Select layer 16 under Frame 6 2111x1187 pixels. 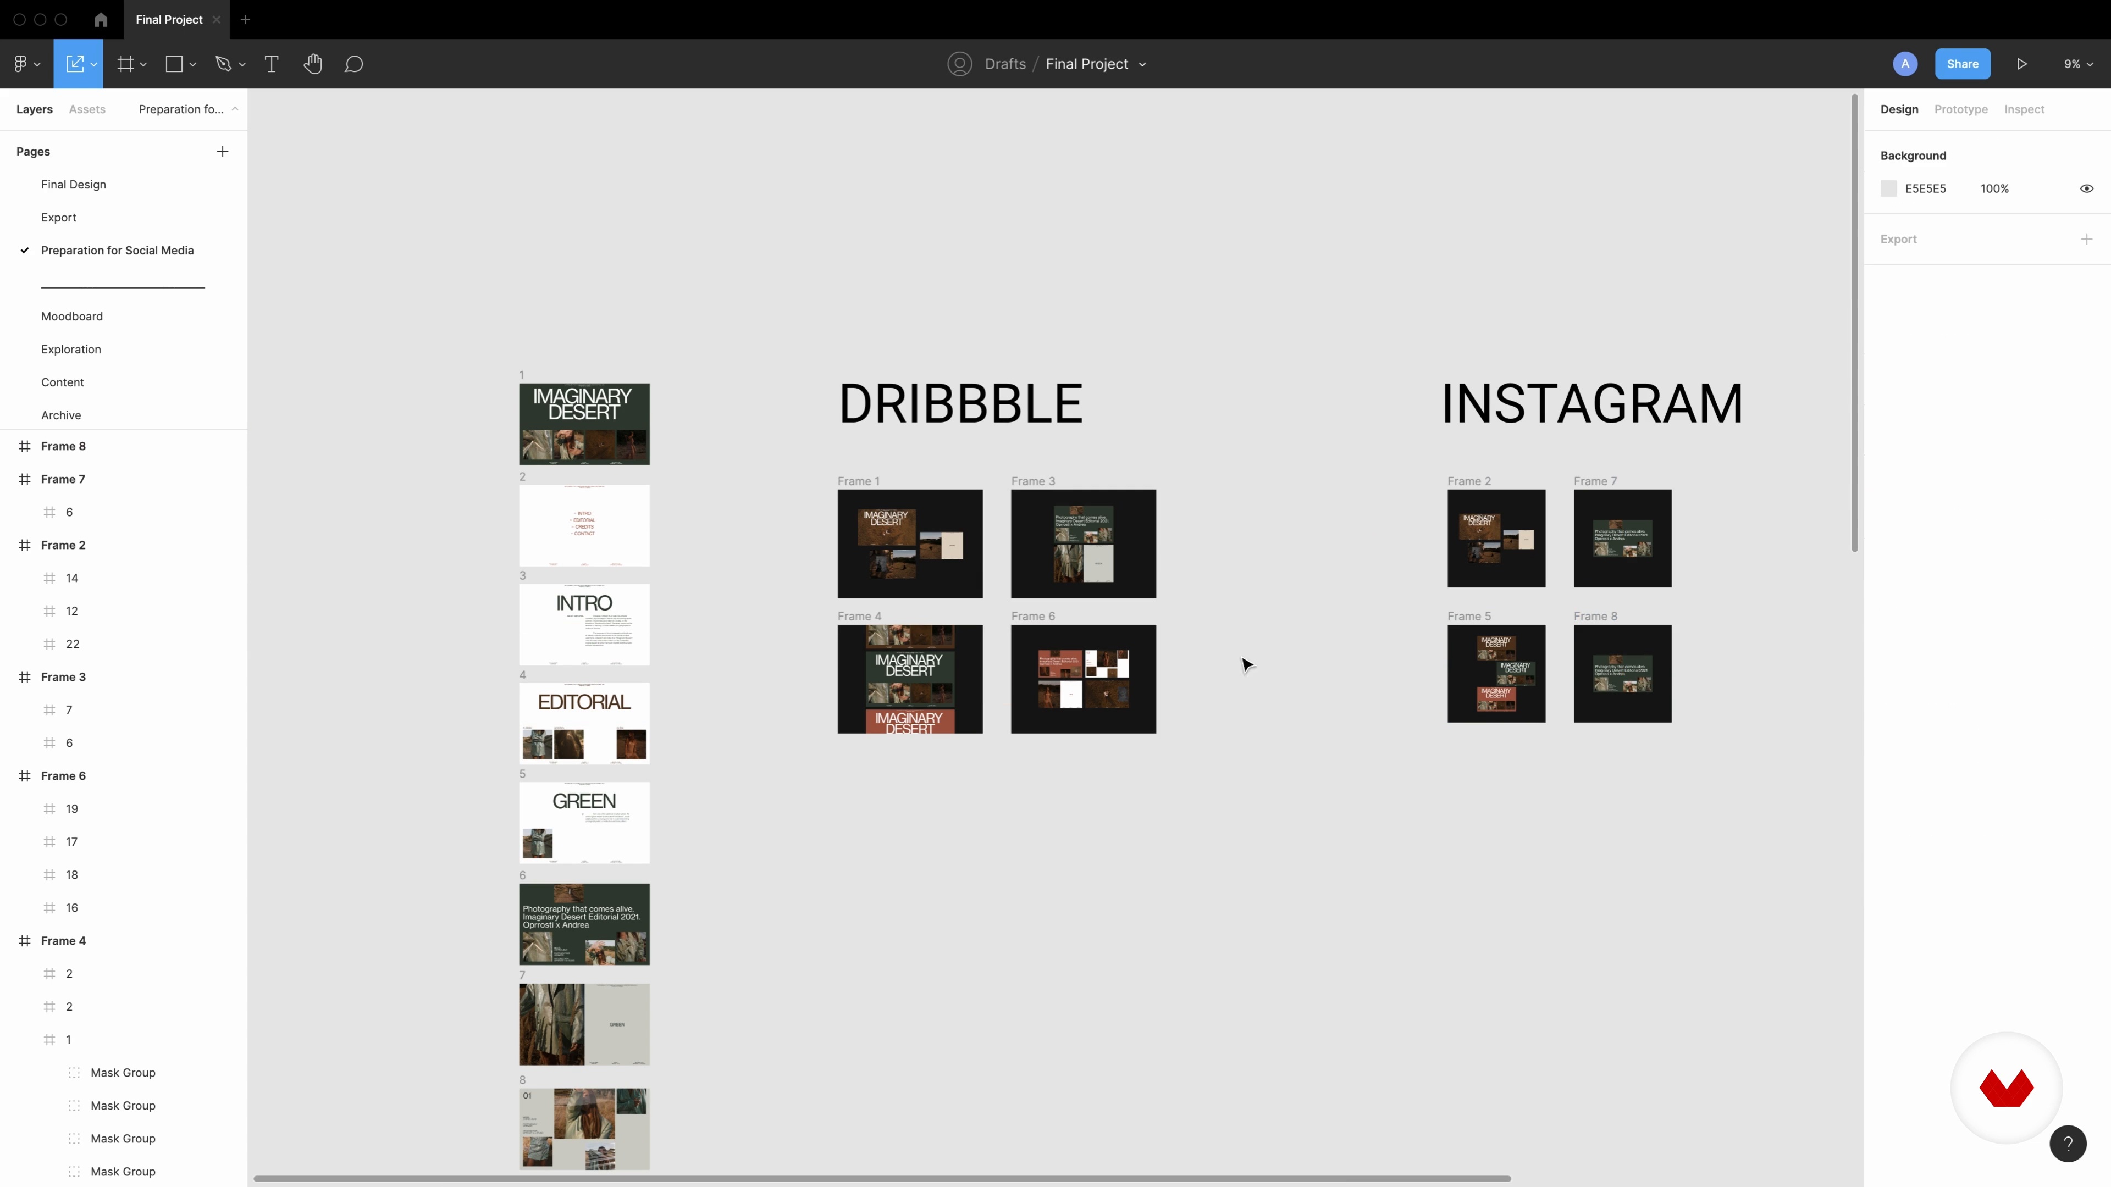(72, 908)
